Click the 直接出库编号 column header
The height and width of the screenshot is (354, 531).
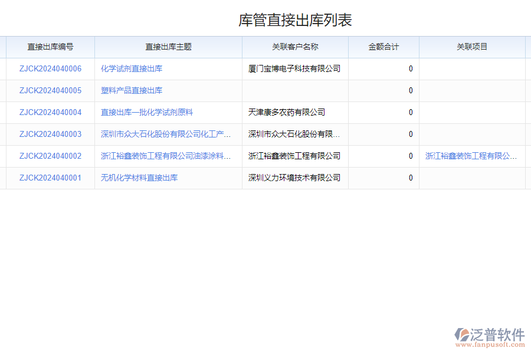[x=50, y=47]
